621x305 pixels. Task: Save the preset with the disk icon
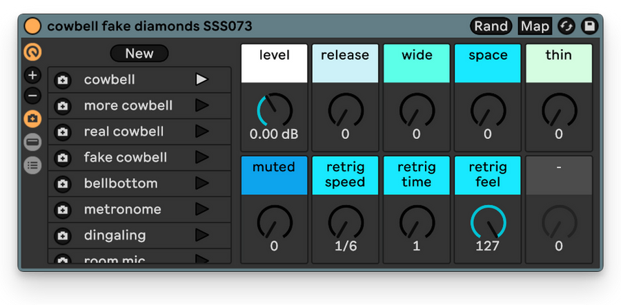tap(589, 26)
